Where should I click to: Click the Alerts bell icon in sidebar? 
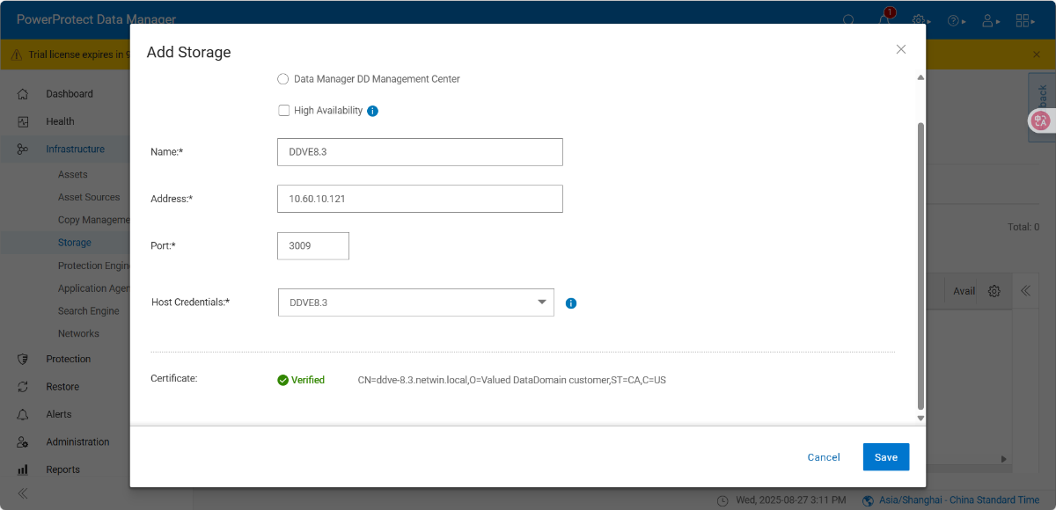point(23,414)
